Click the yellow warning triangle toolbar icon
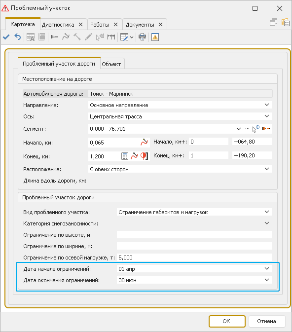Viewport: 292px width, 332px height. click(155, 37)
